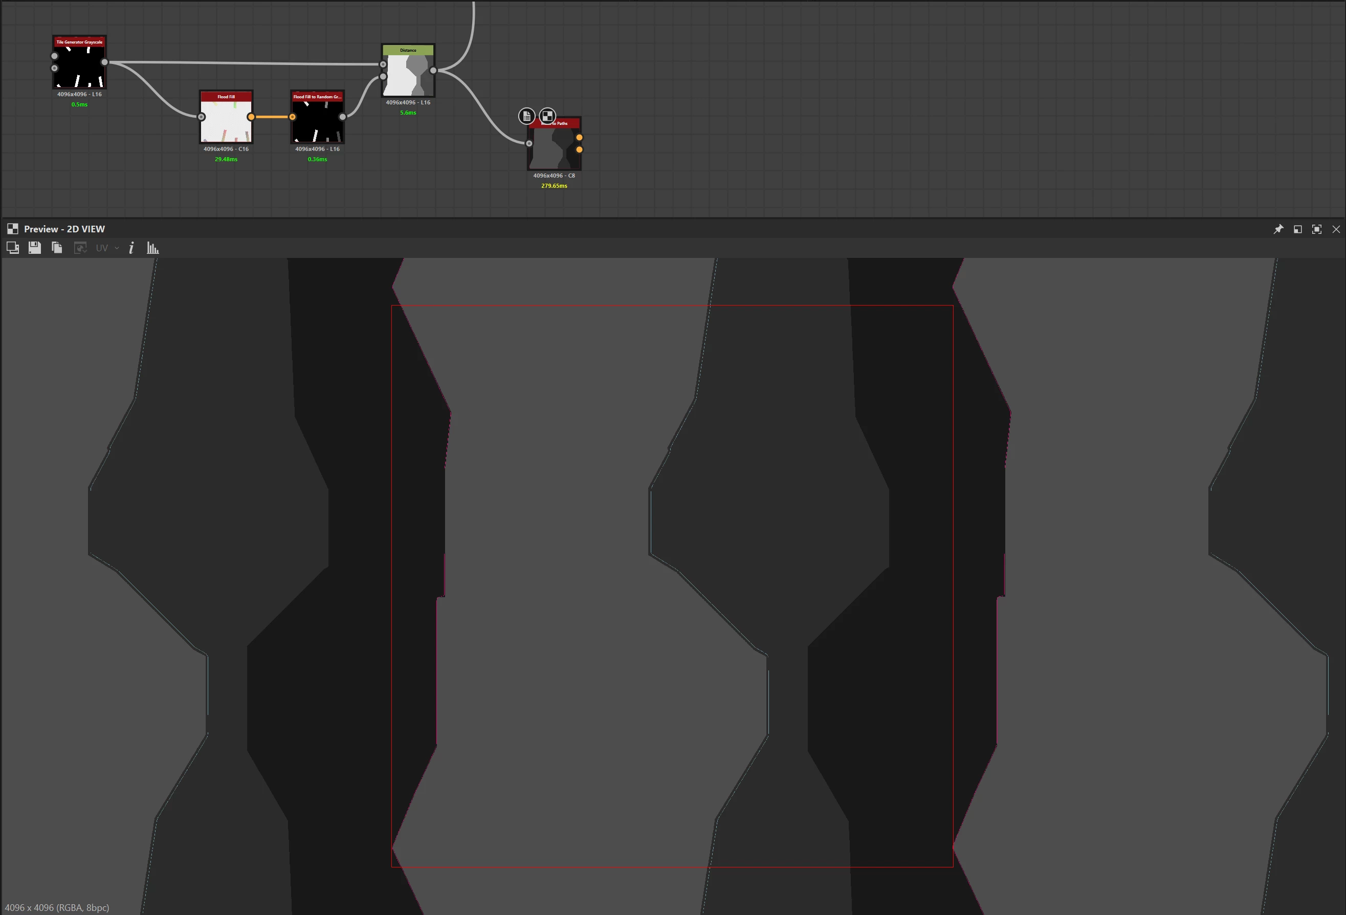
Task: Maximize the Preview 2D View panel
Action: [x=1316, y=229]
